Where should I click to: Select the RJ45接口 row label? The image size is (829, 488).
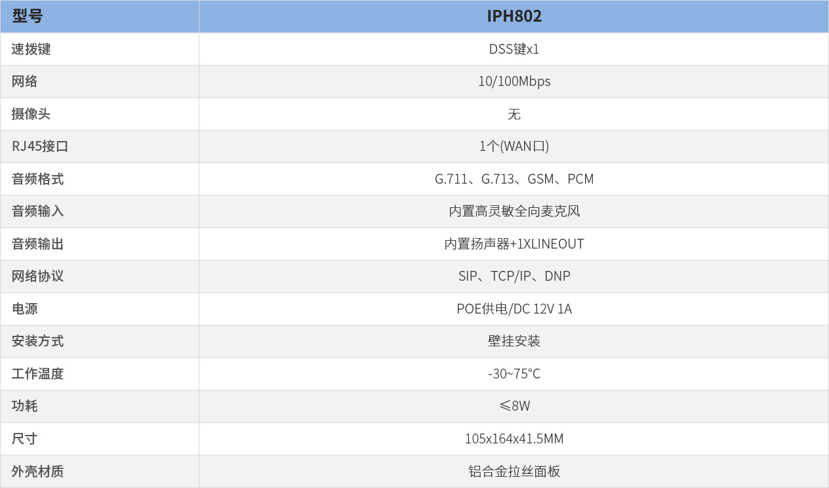40,146
